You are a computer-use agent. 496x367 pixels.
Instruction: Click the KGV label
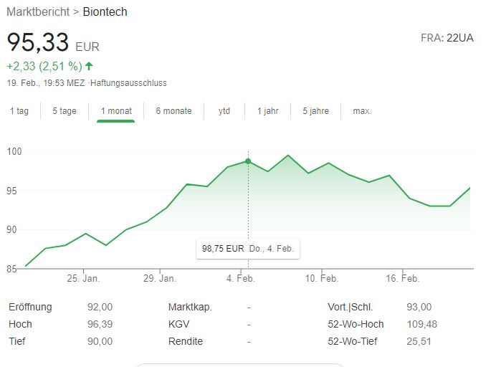pos(178,324)
